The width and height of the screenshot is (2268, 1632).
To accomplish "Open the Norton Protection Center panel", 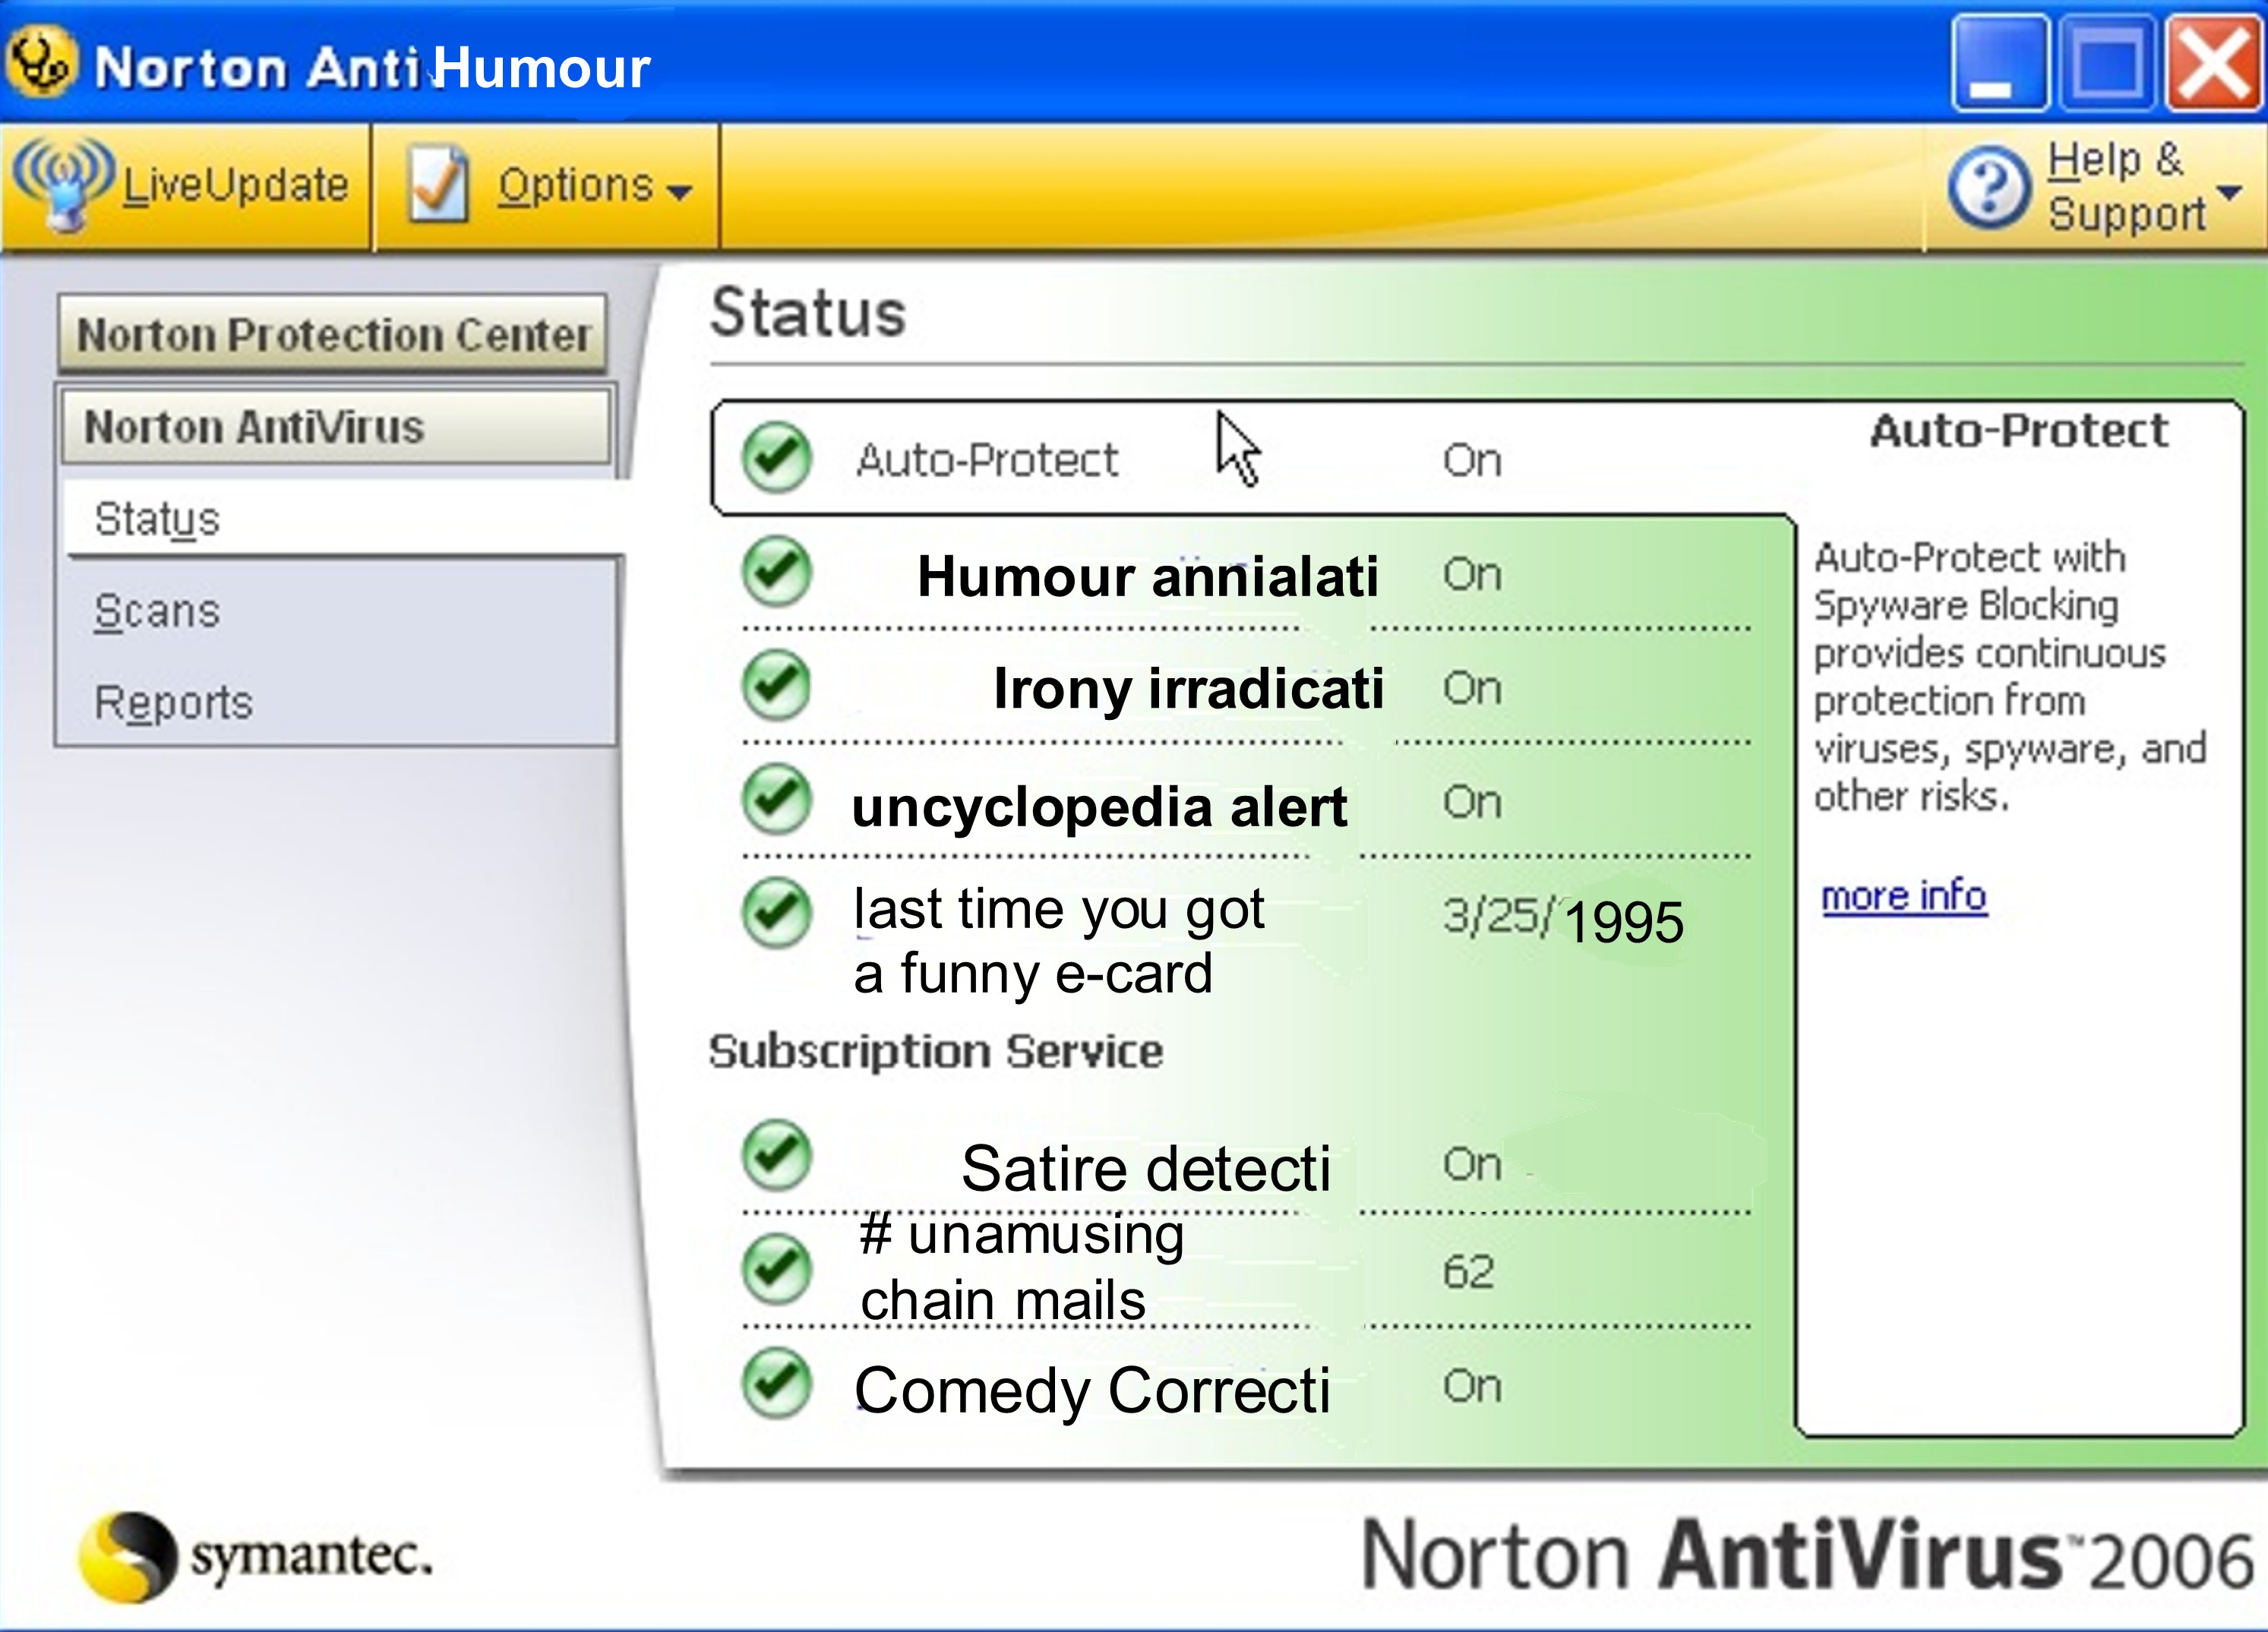I will pos(333,334).
